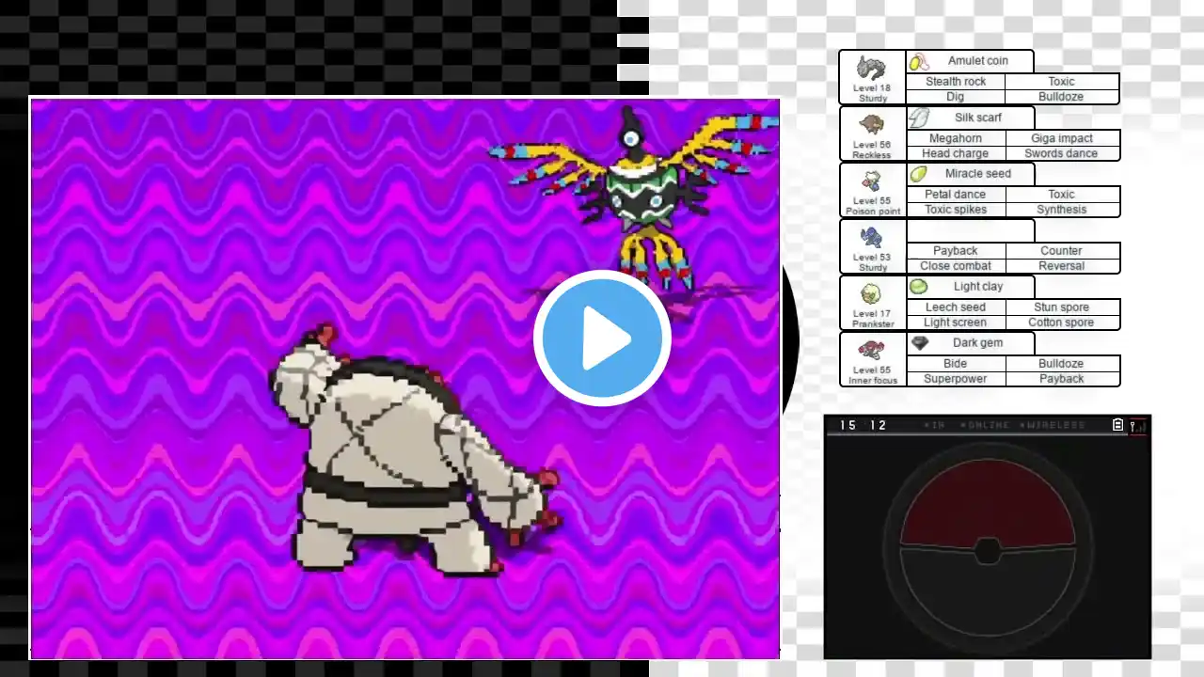Screen dimensions: 1204x677
Task: Click the 'Amulet coin' item name
Action: point(978,61)
